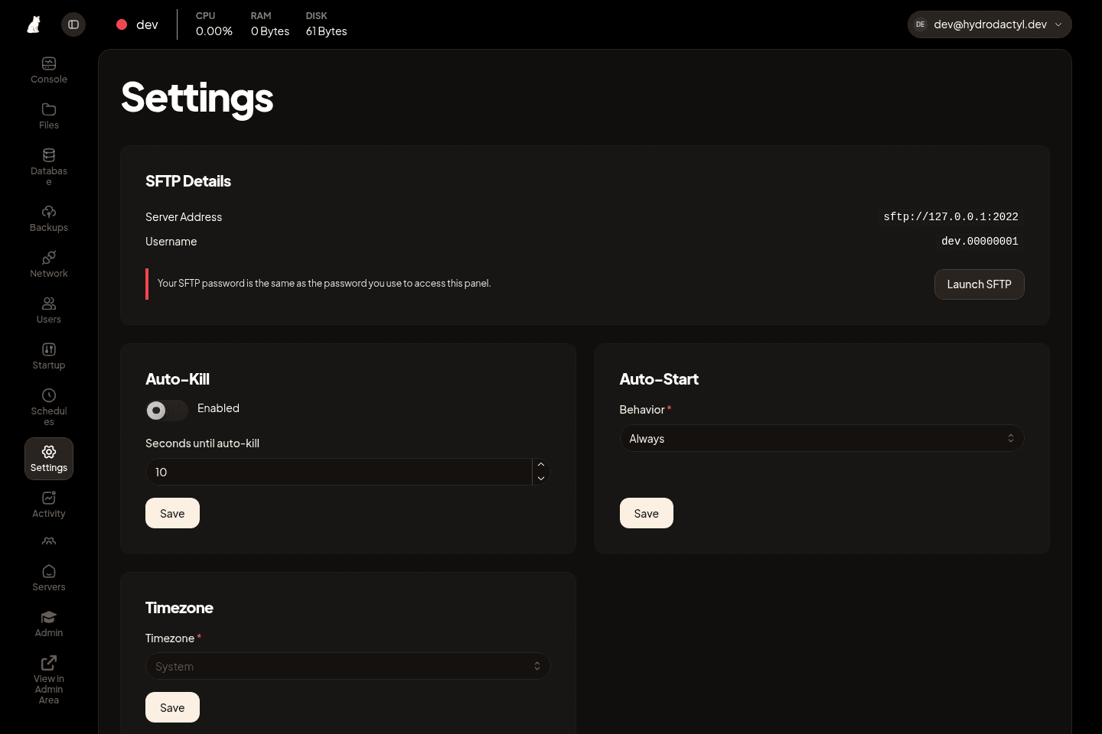This screenshot has height=734, width=1102.
Task: Click the DE avatar in account button
Action: [921, 24]
